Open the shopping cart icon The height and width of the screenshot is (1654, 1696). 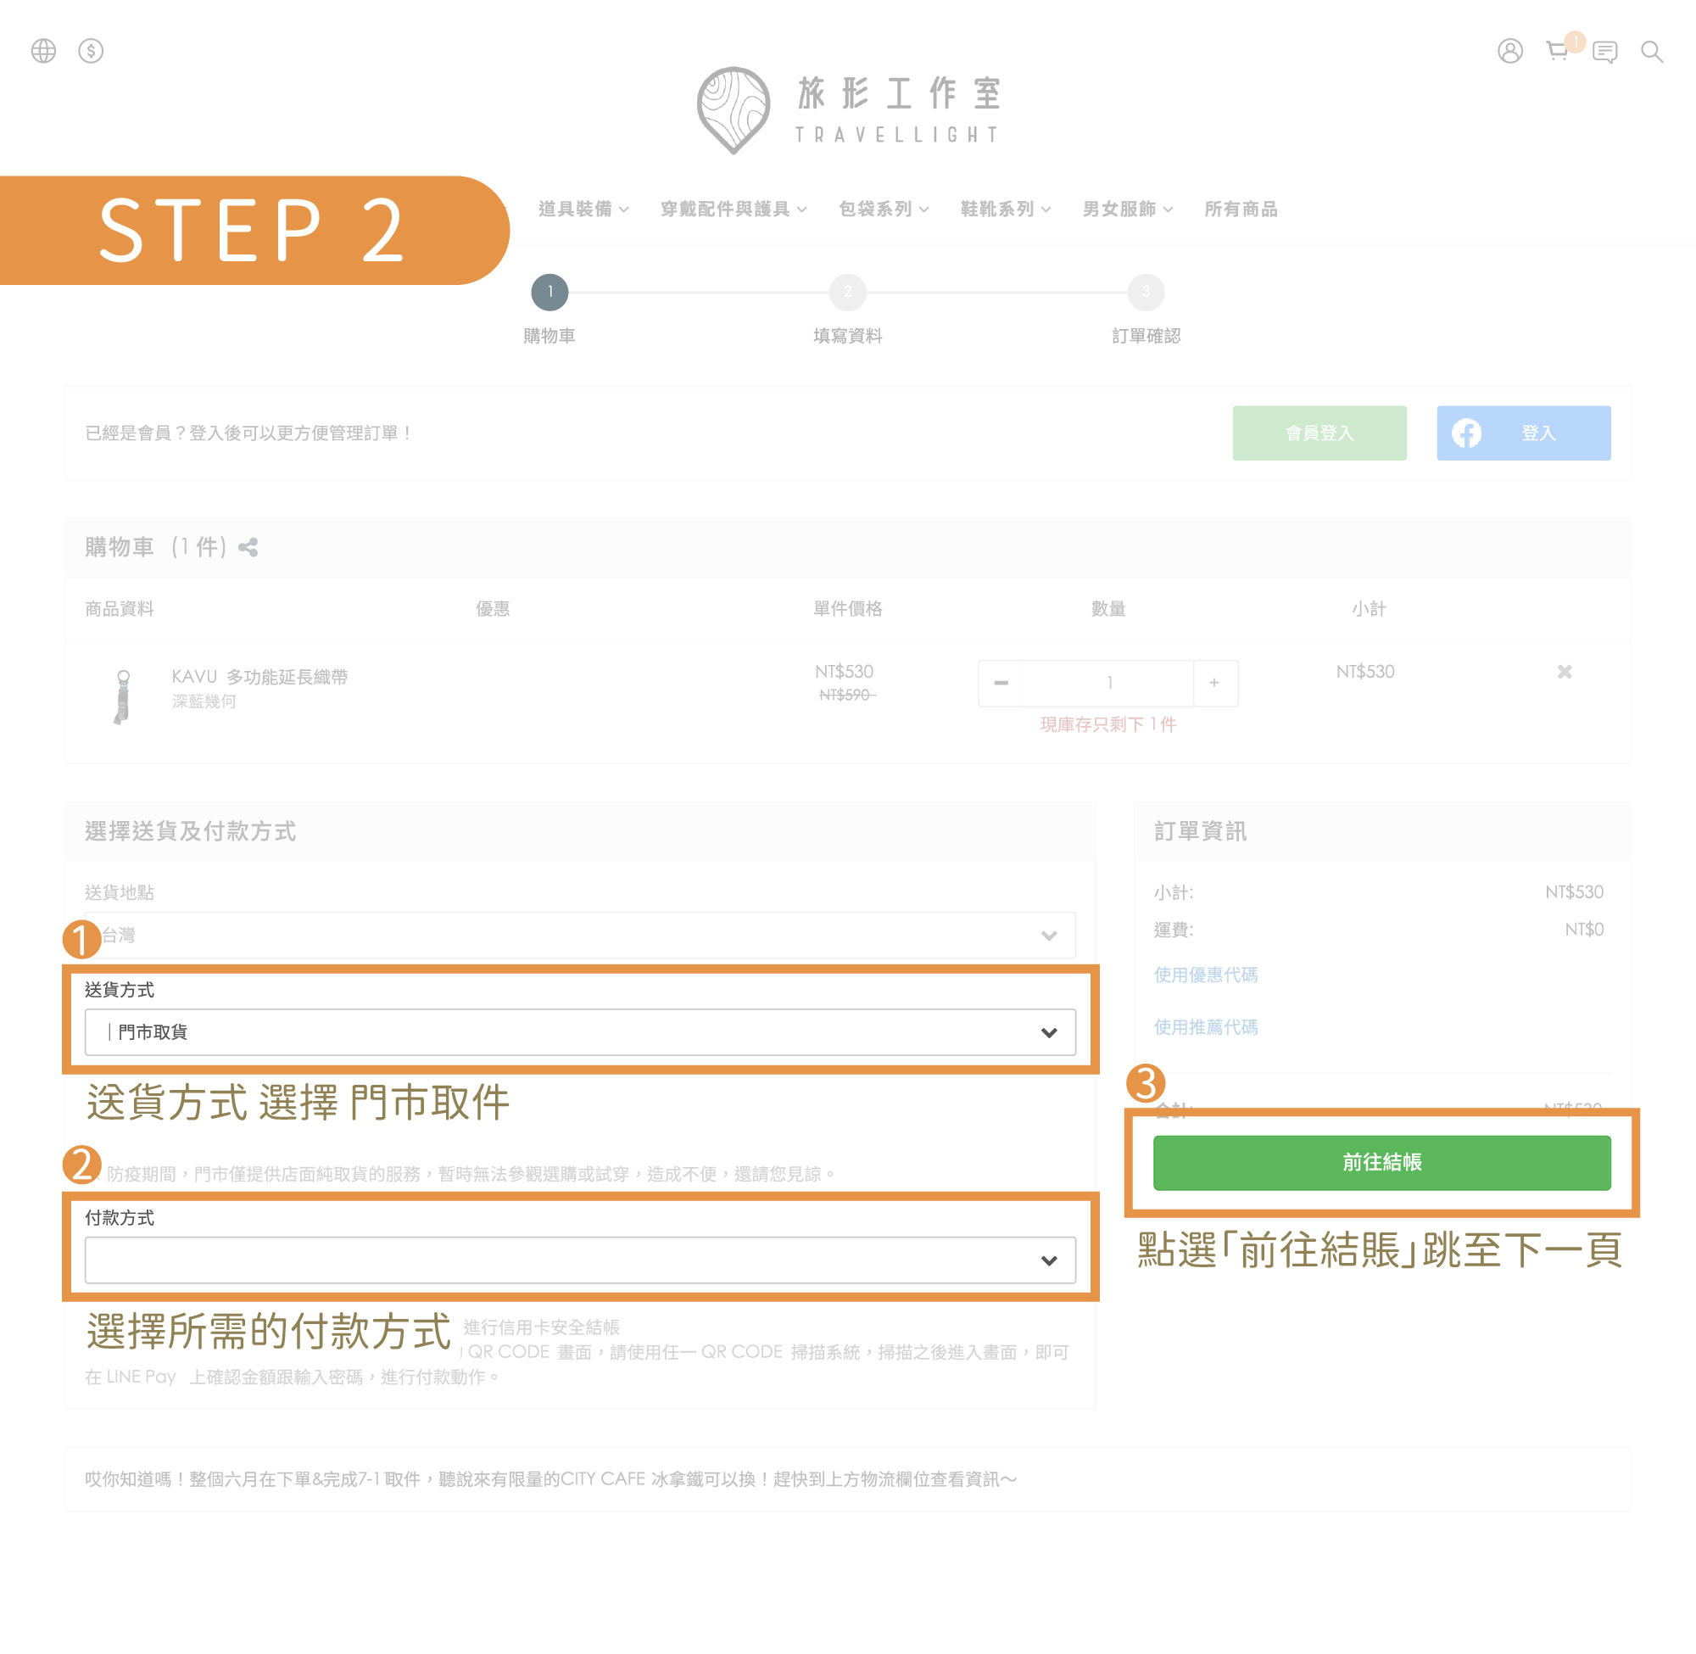1557,51
